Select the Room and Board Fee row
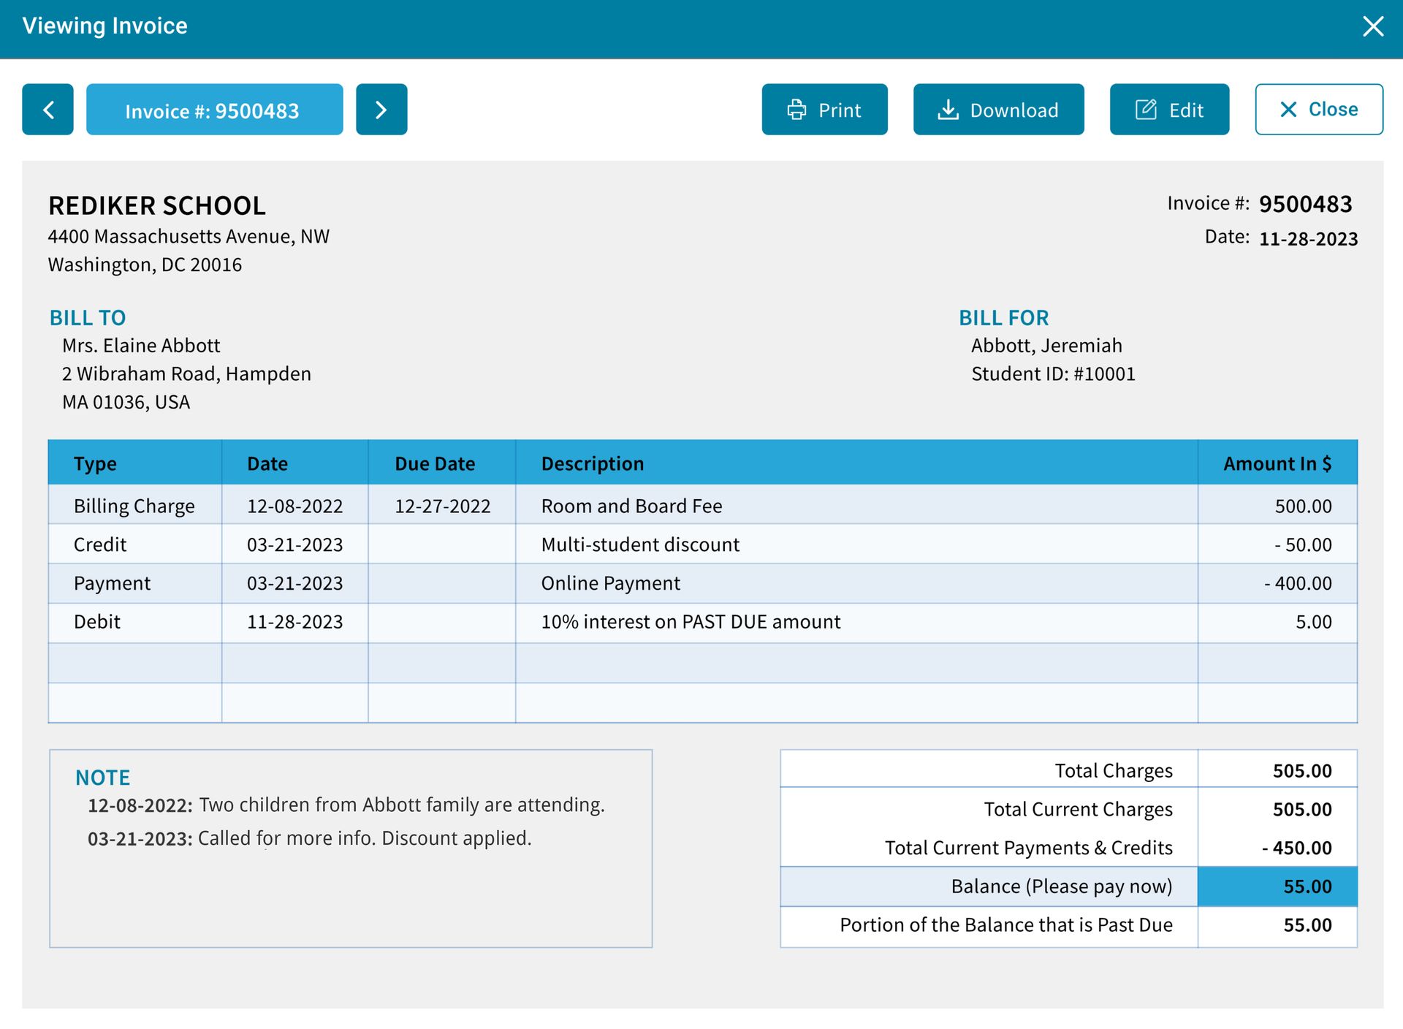The height and width of the screenshot is (1029, 1403). pos(631,506)
